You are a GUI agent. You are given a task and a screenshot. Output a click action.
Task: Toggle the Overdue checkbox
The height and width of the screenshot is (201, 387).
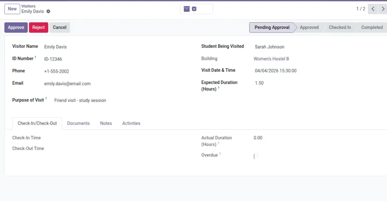[256, 155]
